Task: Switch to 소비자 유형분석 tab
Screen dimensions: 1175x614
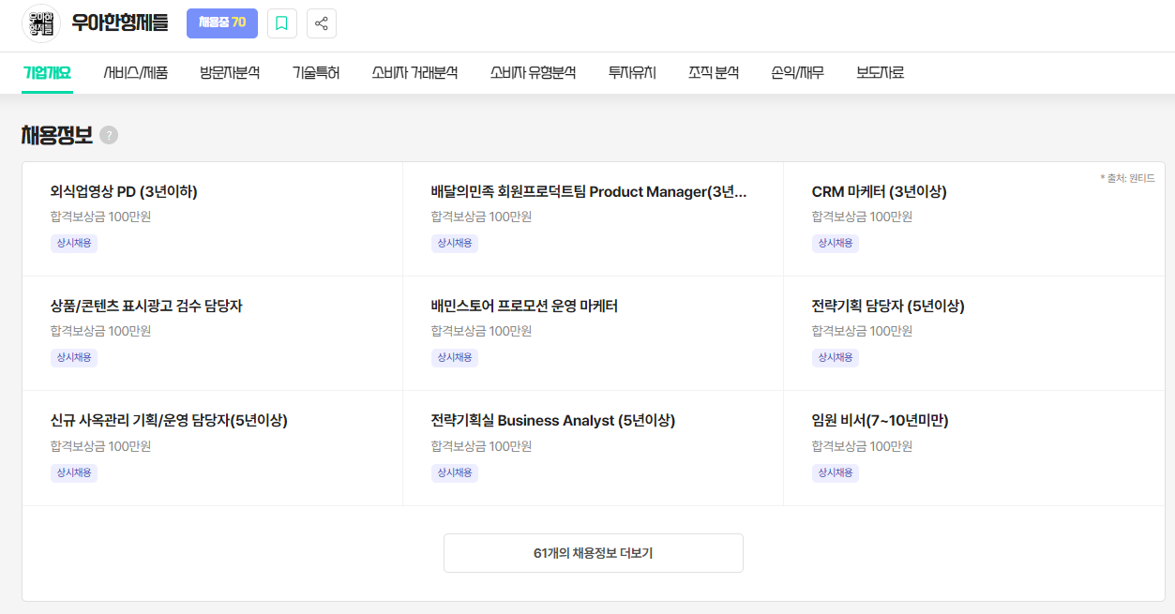Action: pos(533,72)
